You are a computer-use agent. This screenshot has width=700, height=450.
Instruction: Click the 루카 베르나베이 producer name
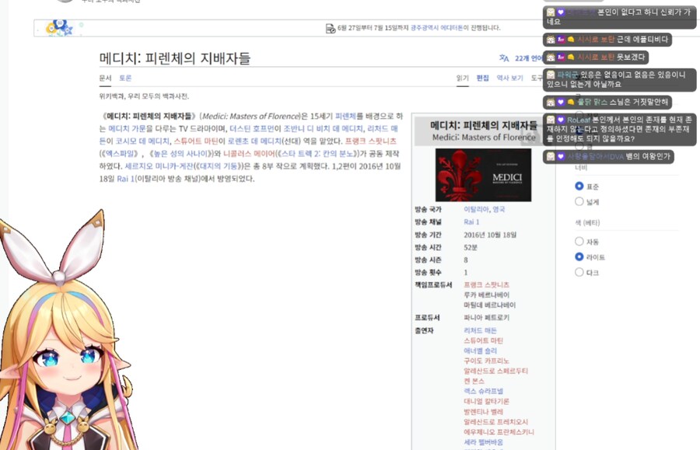tap(487, 295)
